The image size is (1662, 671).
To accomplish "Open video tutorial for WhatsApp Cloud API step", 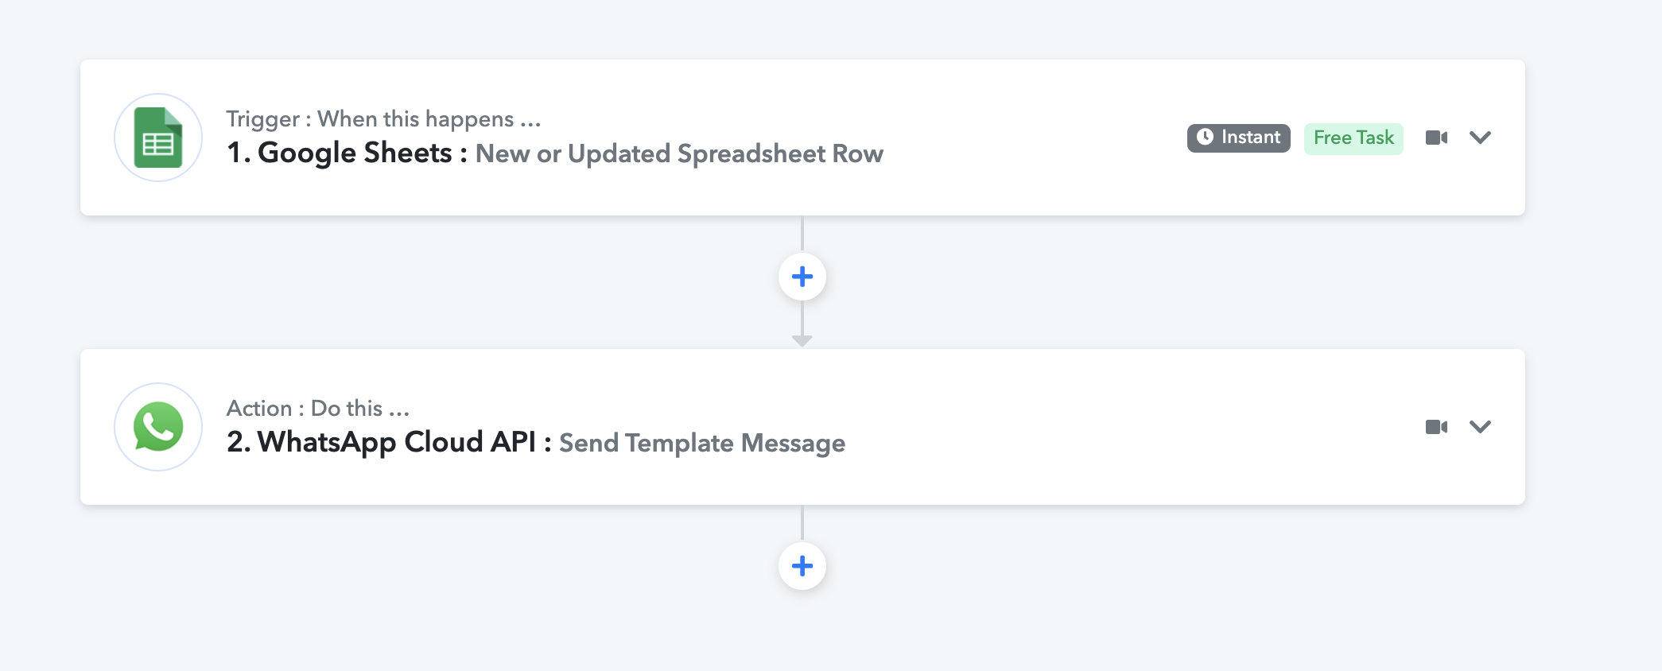I will 1436,427.
